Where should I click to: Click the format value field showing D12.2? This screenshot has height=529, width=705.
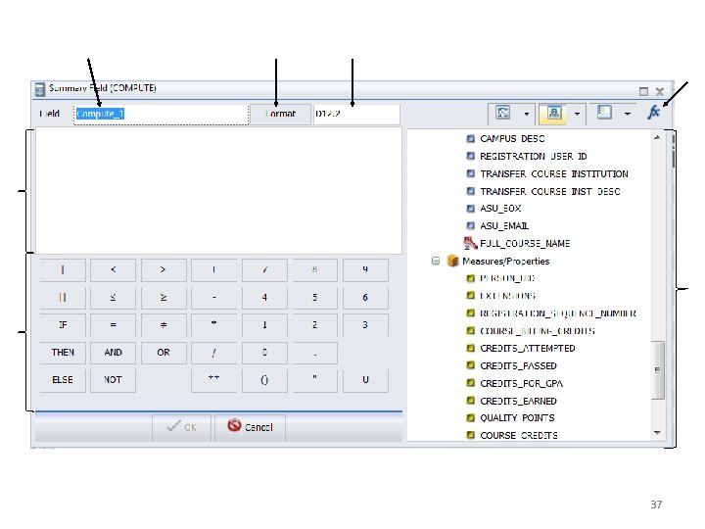click(356, 115)
